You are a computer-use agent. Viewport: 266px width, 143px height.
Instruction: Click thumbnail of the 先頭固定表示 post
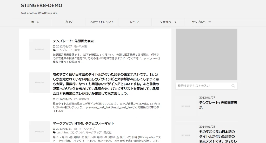pyautogui.click(x=39, y=49)
